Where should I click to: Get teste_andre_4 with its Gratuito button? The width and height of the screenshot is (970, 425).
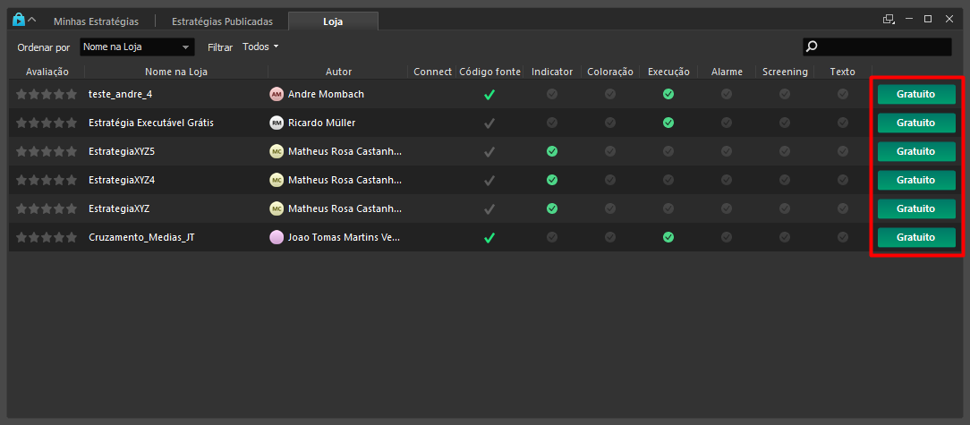coord(916,95)
